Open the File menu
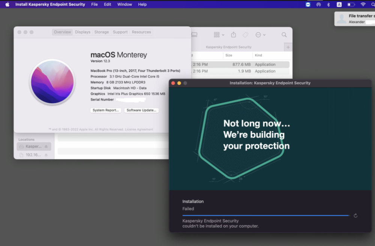 pos(94,4)
